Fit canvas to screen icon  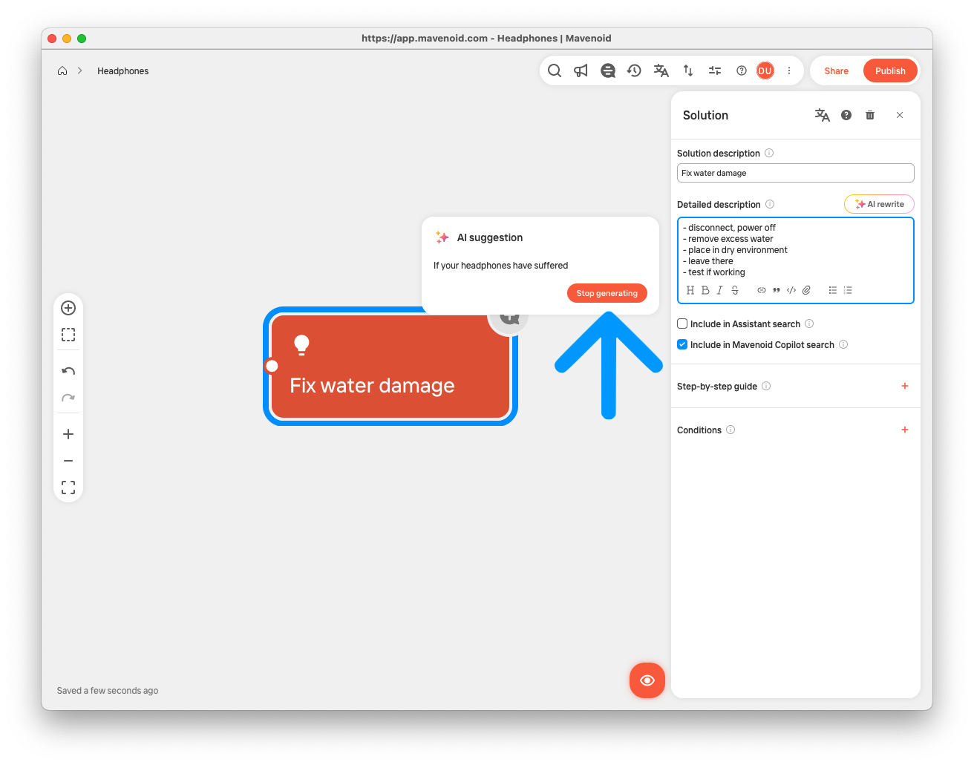[x=68, y=487]
